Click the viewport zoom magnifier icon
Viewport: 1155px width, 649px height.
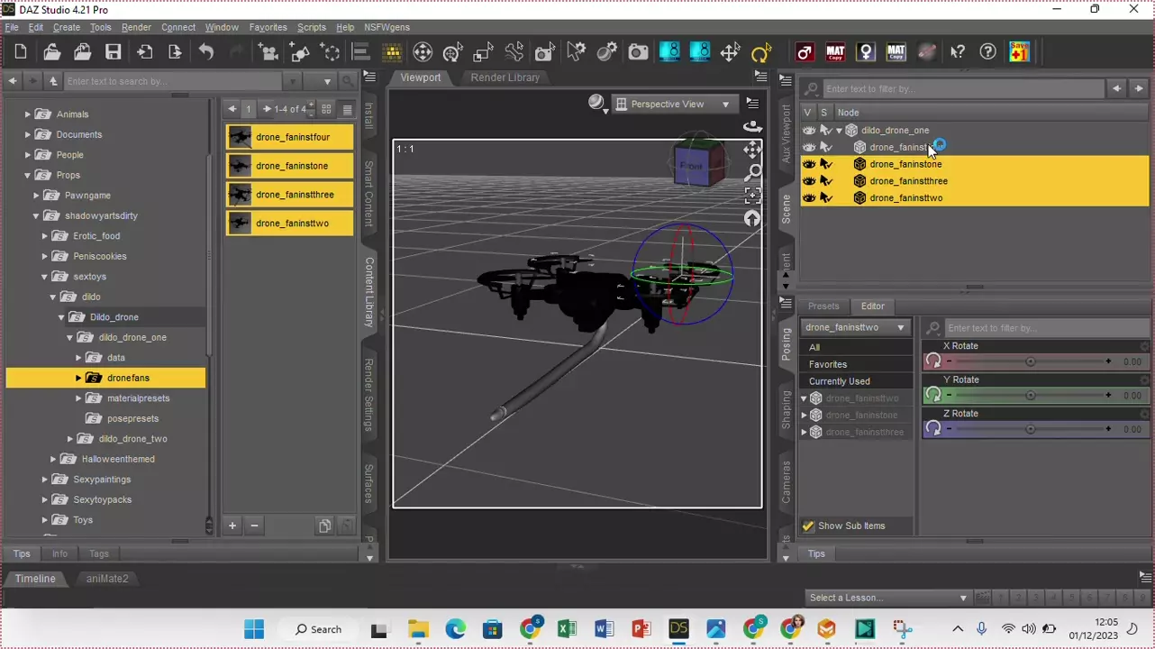[x=752, y=172]
